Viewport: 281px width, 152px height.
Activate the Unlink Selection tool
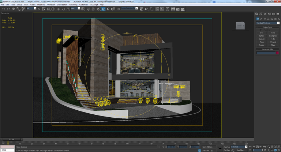[x=18, y=9]
